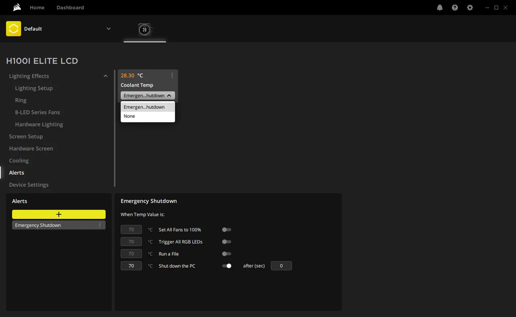Navigate to Cooling section

[19, 161]
